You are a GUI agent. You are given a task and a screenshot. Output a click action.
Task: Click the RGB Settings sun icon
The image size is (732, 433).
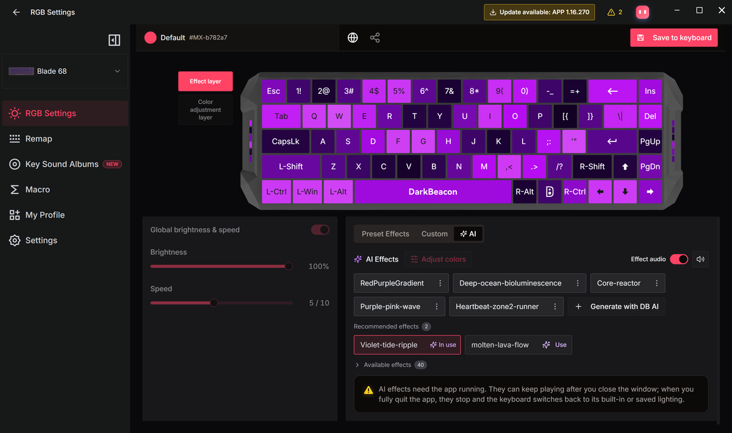[x=15, y=113]
